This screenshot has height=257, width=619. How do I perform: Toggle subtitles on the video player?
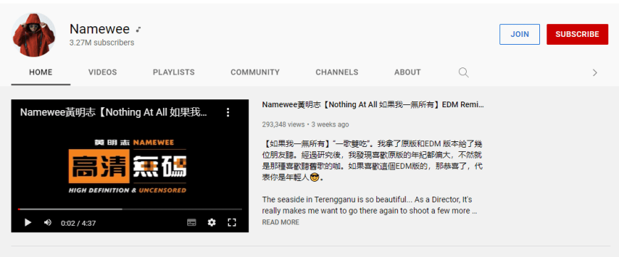tap(191, 223)
